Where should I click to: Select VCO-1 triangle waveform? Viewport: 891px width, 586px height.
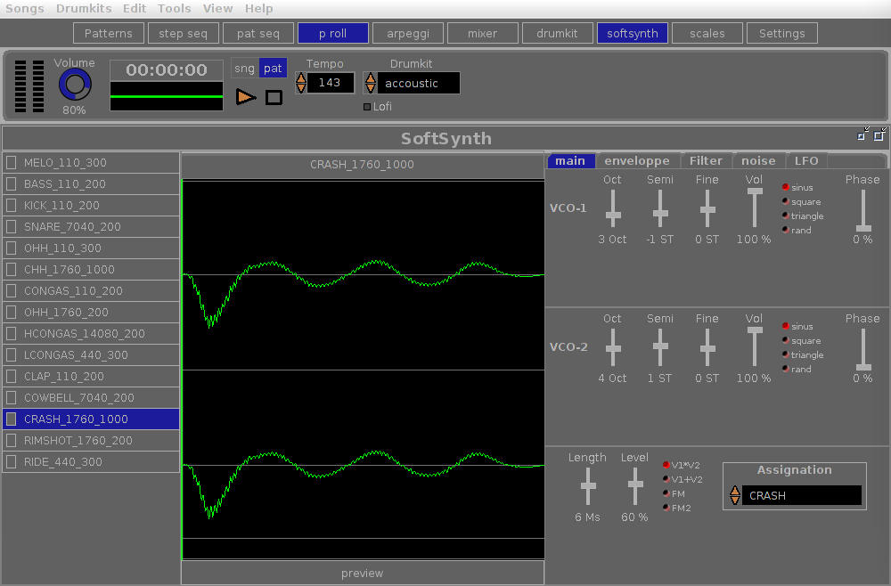(785, 216)
